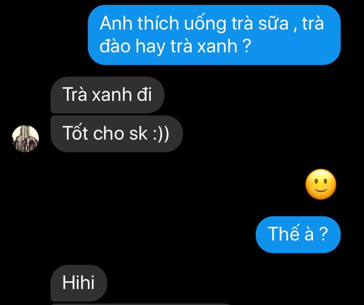Open the sender's circular profile avatar

(25, 138)
